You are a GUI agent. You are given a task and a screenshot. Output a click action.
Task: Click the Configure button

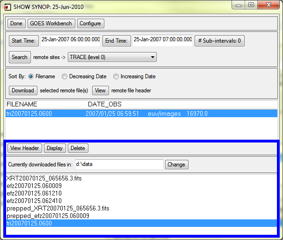91,23
